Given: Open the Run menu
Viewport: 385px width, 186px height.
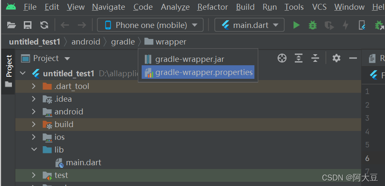Looking at the screenshot, I should (270, 7).
